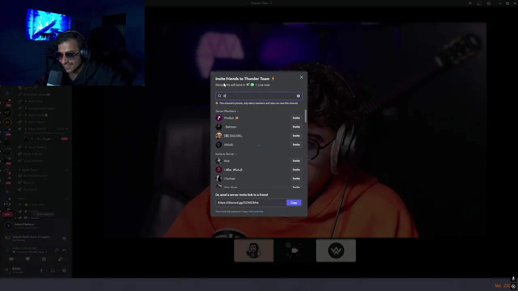Open the Inbox icon in Discord title bar
This screenshot has width=518, height=291.
pyautogui.click(x=479, y=3)
